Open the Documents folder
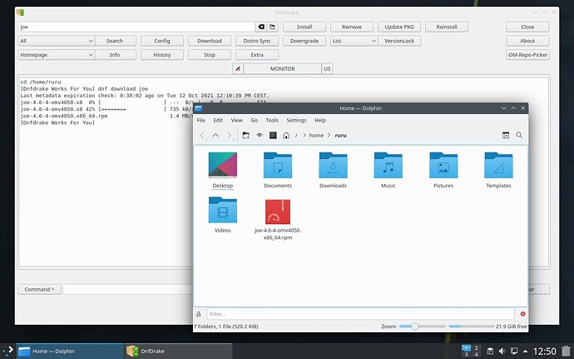The image size is (574, 359). point(278,170)
